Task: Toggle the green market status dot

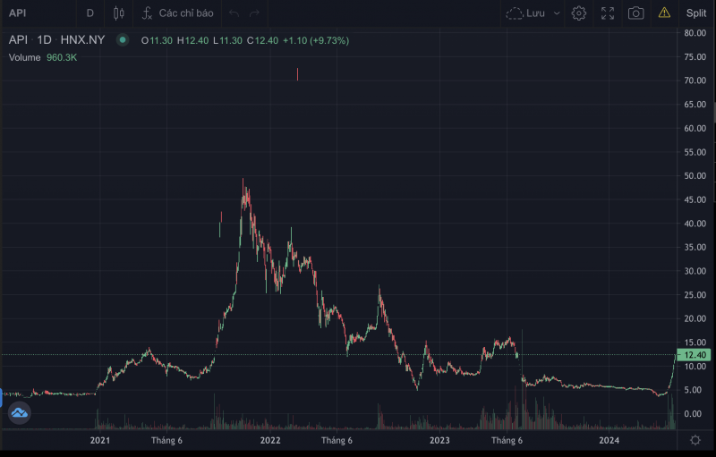Action: (123, 40)
